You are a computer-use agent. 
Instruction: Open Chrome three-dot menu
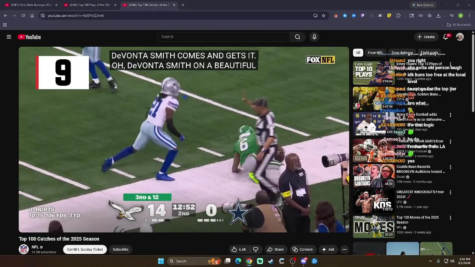click(x=469, y=16)
